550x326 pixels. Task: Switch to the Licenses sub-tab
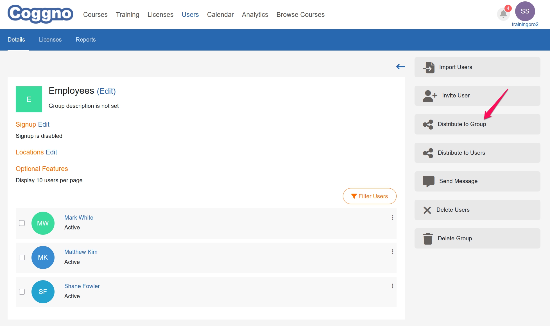click(50, 40)
